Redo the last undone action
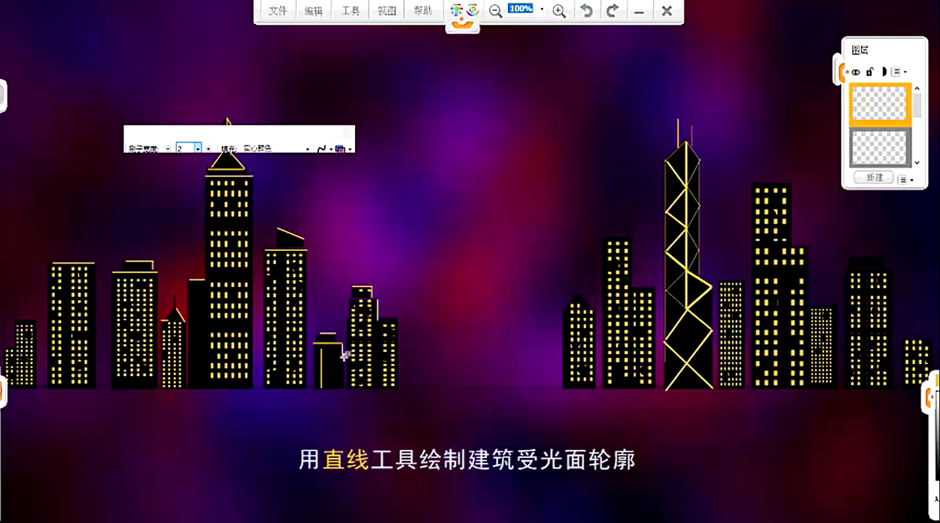 click(x=612, y=11)
